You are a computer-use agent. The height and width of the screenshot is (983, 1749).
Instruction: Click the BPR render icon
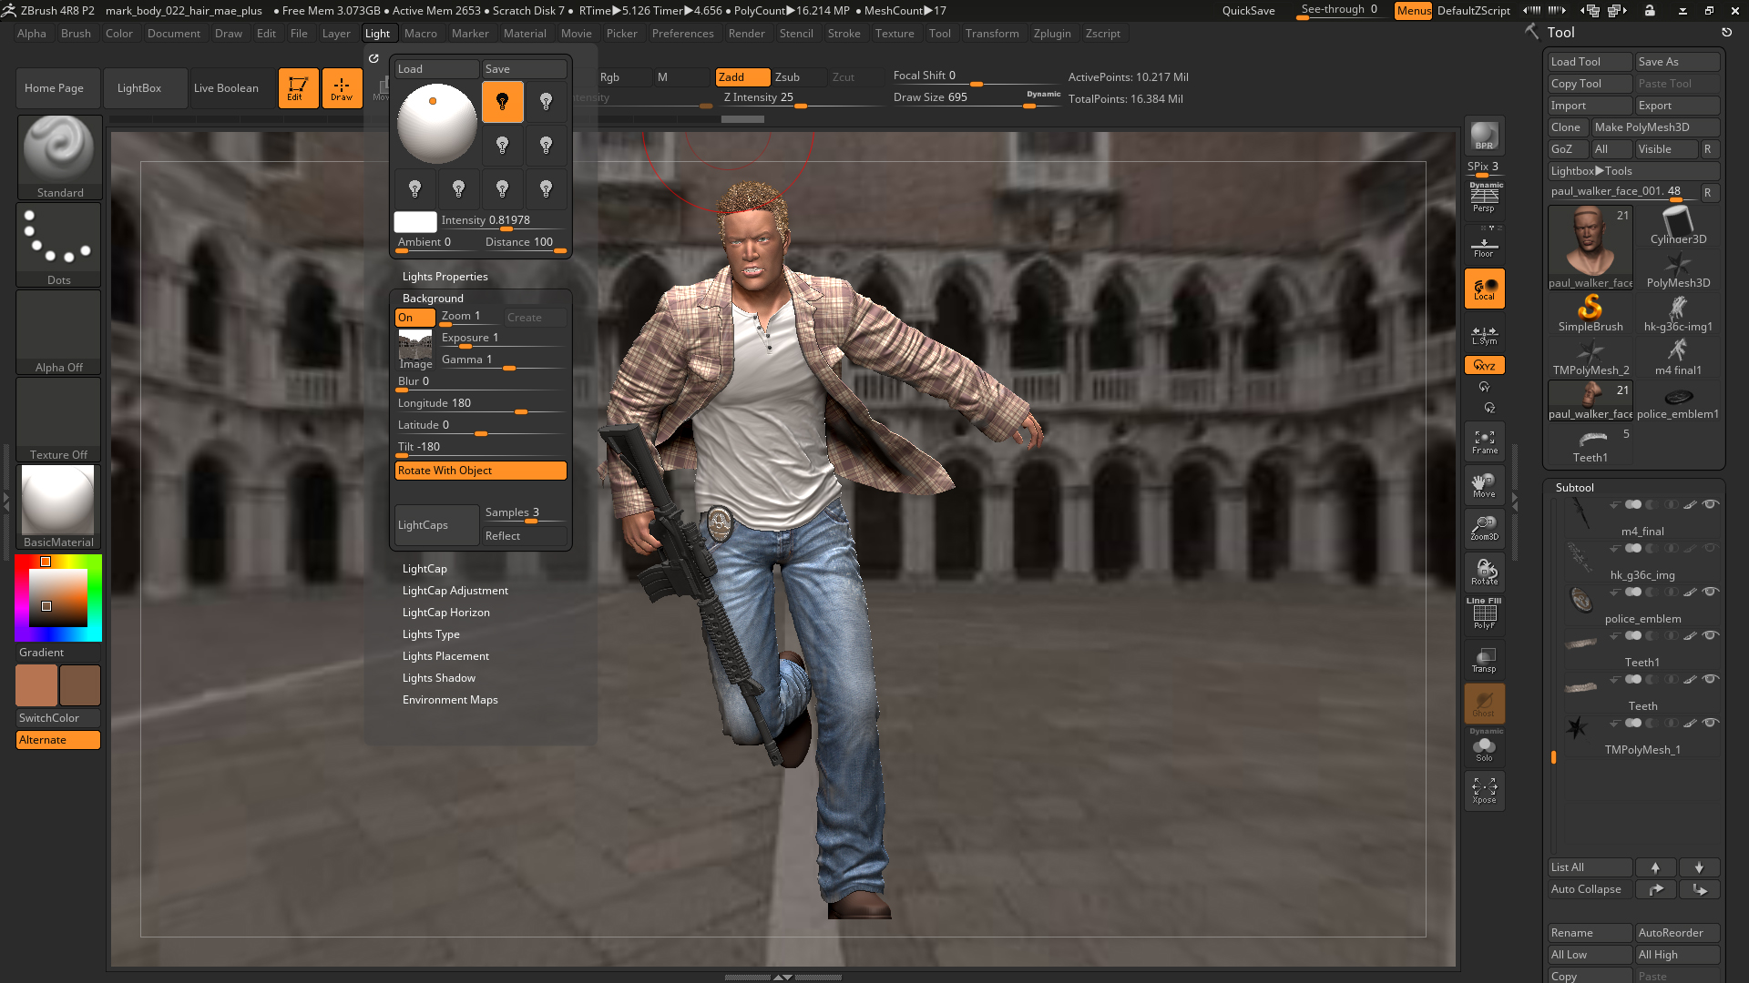click(x=1484, y=137)
